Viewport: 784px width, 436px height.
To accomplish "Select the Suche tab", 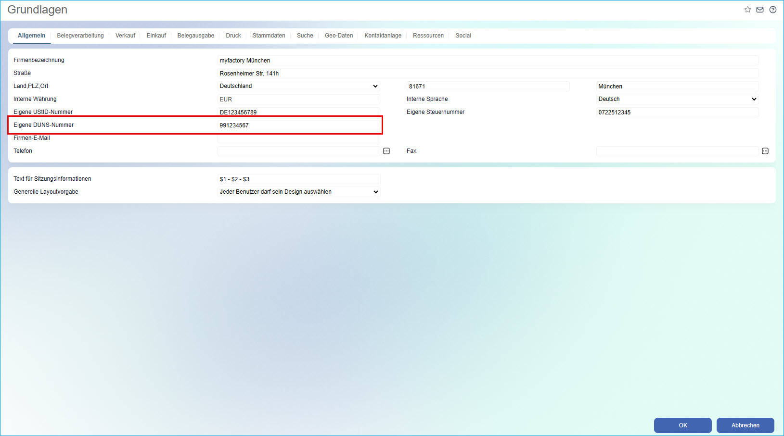I will [x=305, y=36].
